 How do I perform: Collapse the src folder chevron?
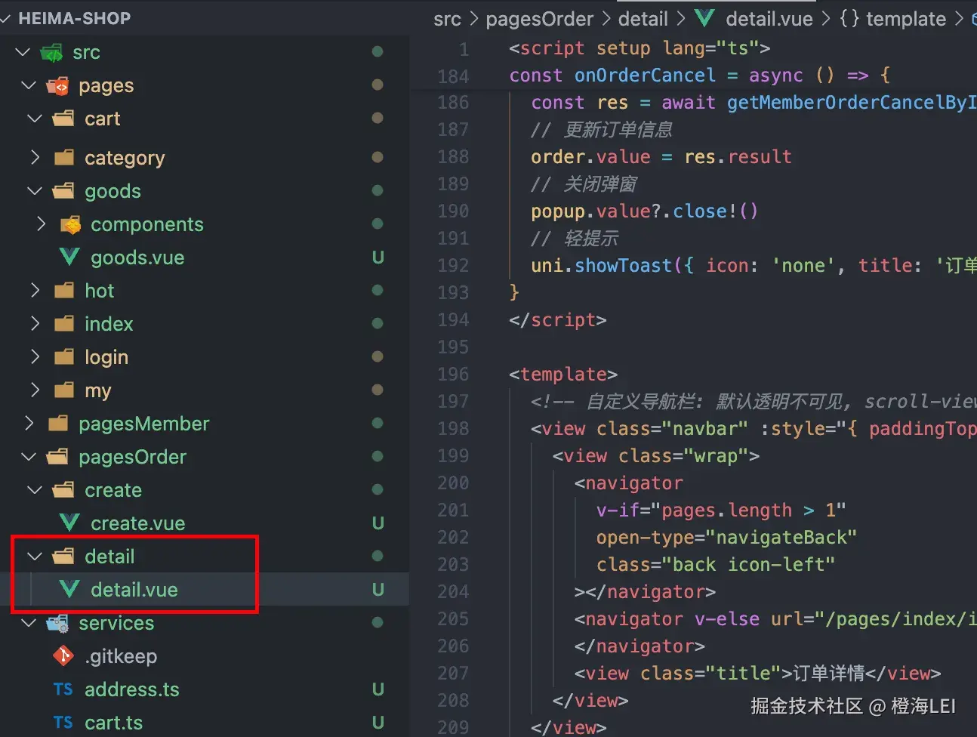(23, 52)
